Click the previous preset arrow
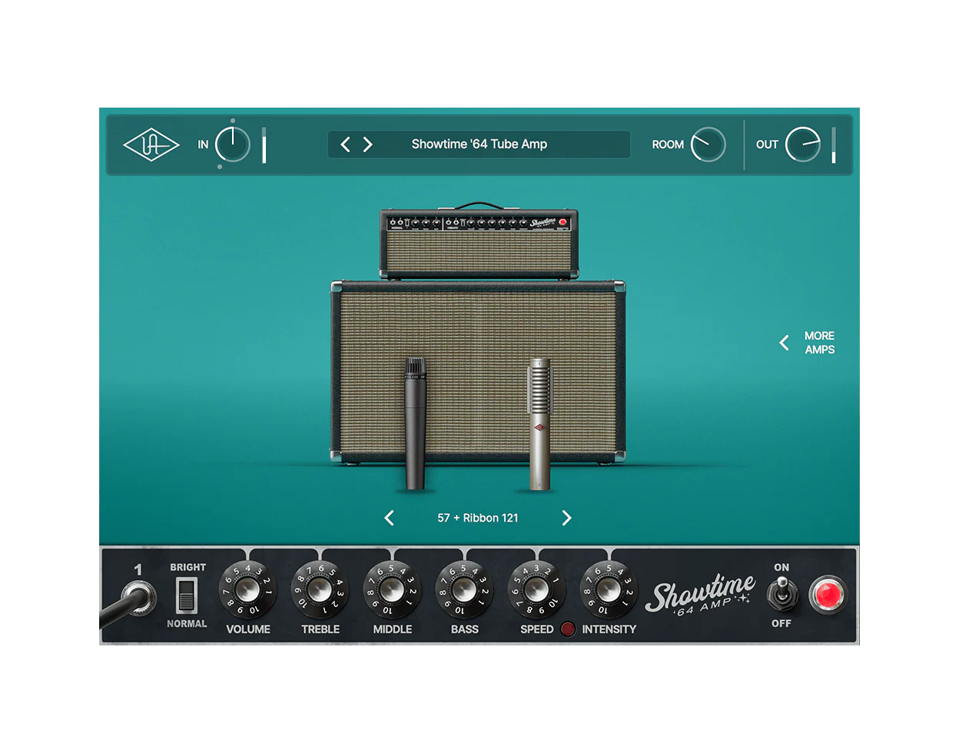Viewport: 959px width, 753px height. coord(345,144)
